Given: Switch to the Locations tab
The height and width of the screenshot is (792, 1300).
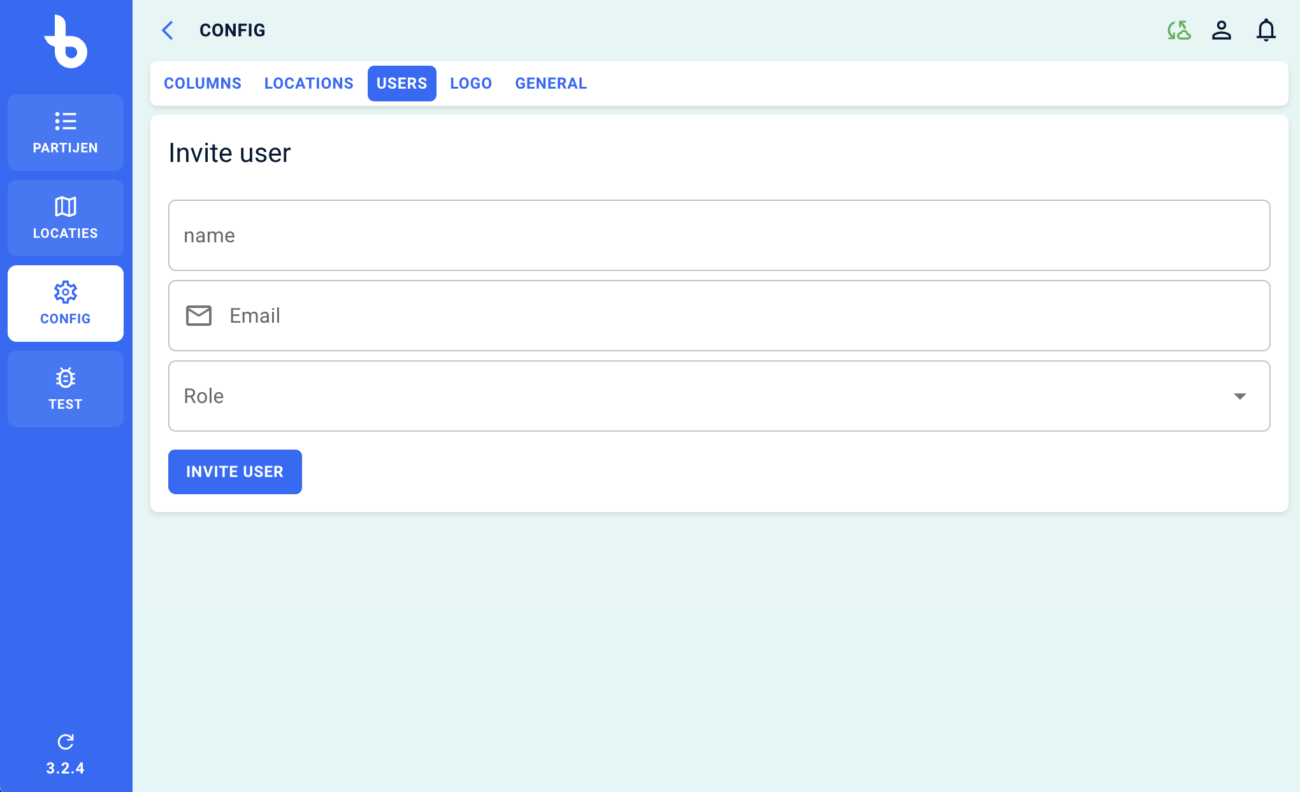Looking at the screenshot, I should pyautogui.click(x=309, y=84).
